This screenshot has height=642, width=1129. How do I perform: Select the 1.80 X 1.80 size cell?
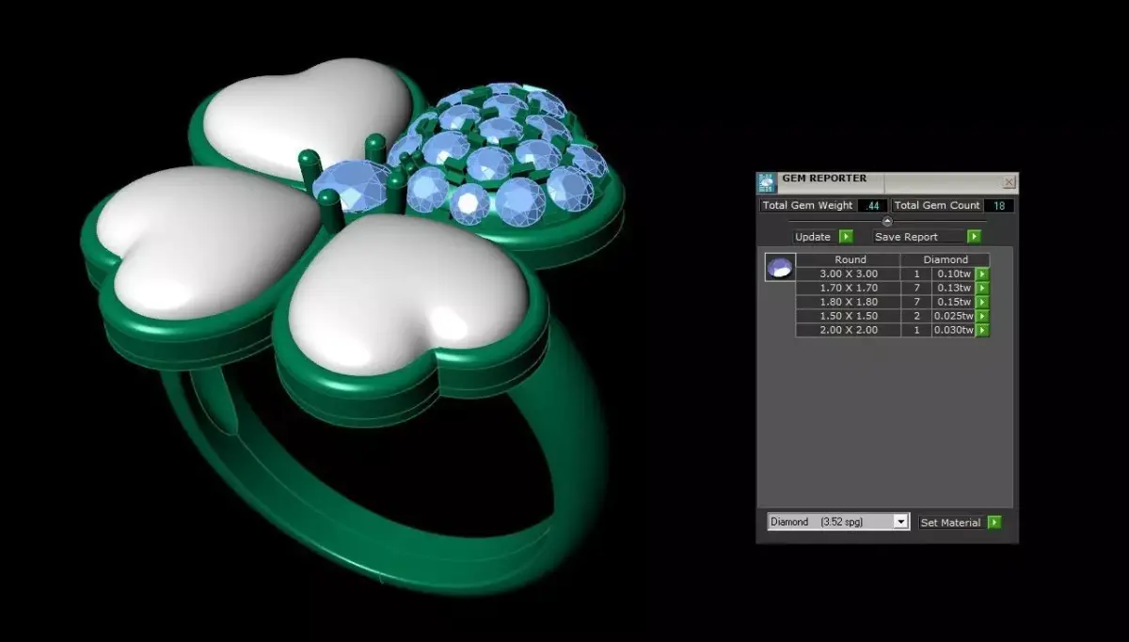click(848, 302)
